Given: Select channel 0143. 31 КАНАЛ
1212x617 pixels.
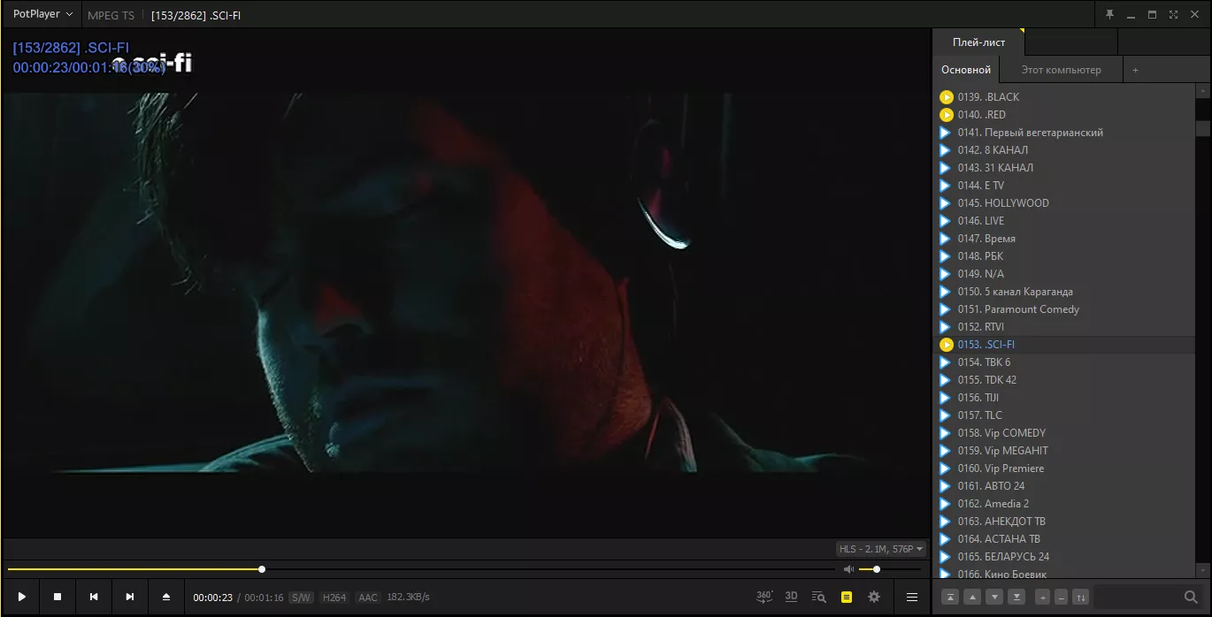Looking at the screenshot, I should 1065,168.
